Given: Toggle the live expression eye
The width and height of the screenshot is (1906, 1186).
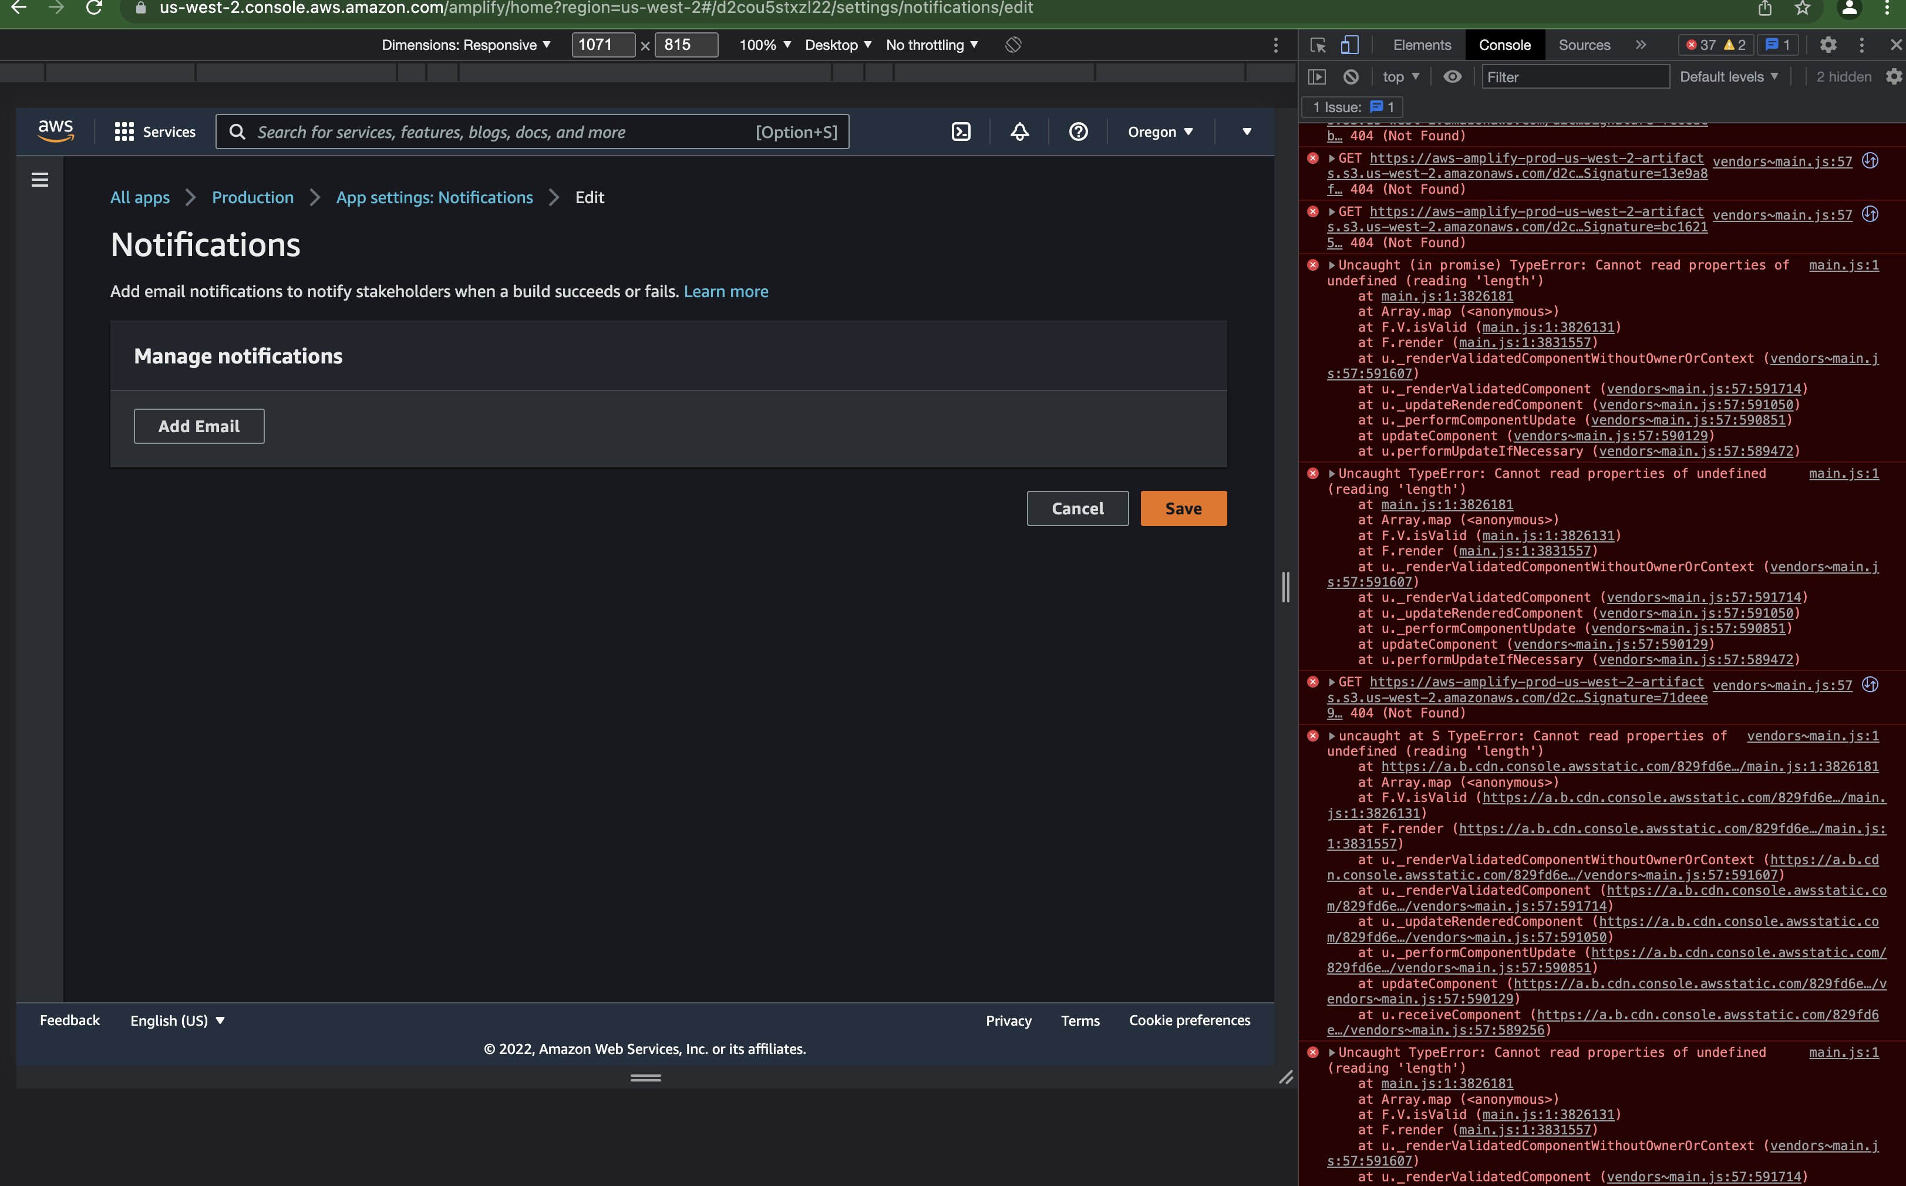Looking at the screenshot, I should (1453, 77).
